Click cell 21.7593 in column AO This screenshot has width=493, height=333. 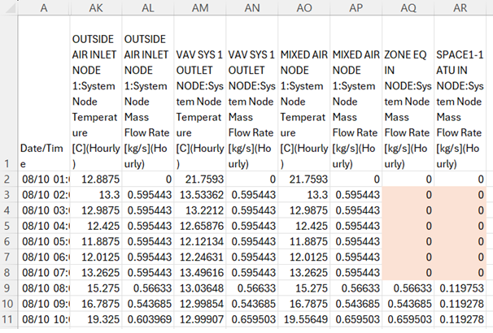point(304,179)
